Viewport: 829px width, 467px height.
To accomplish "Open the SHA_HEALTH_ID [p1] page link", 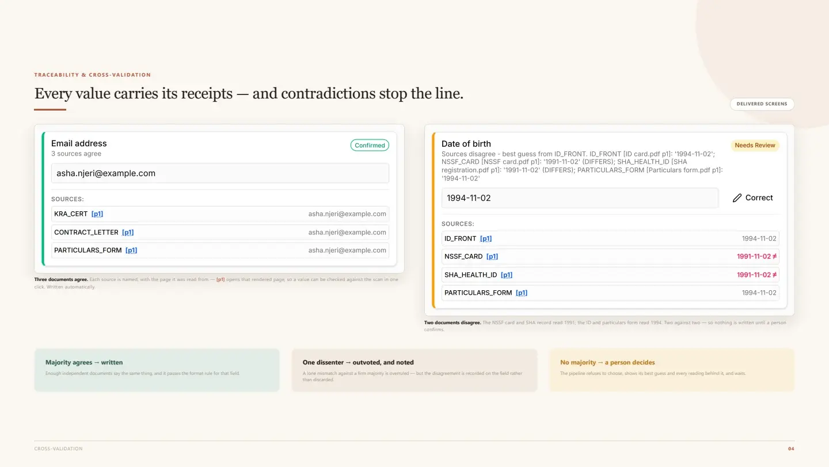I will click(x=507, y=275).
